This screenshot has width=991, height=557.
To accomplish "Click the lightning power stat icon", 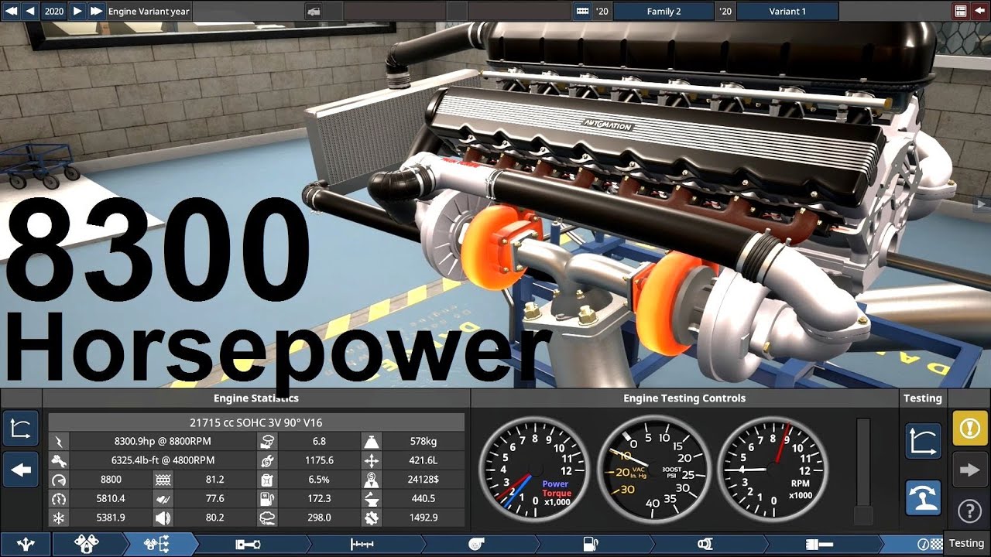I will tap(58, 441).
